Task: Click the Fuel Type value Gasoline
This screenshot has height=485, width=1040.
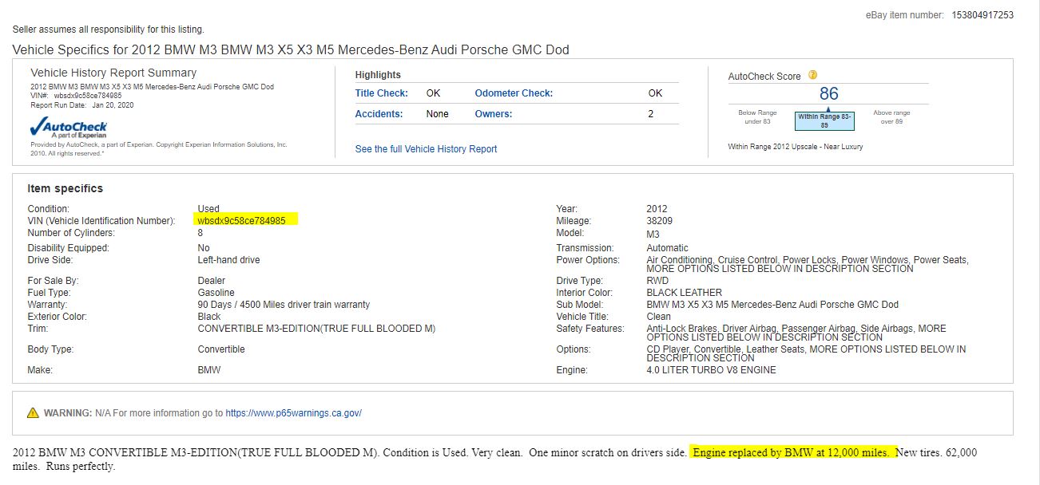Action: coord(216,293)
